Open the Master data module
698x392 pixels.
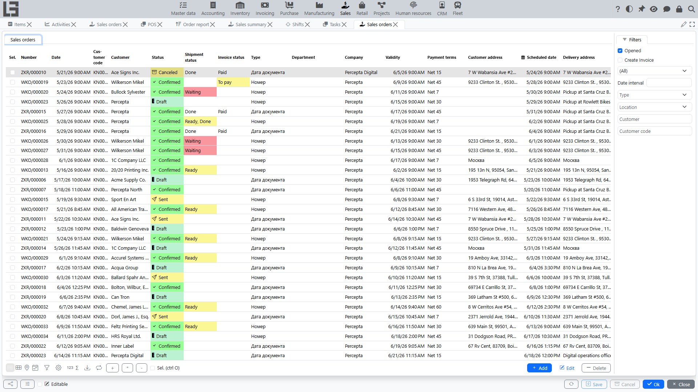(183, 9)
